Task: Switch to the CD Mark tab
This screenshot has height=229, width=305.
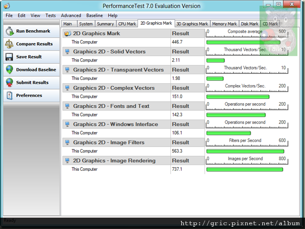Action: [270, 24]
